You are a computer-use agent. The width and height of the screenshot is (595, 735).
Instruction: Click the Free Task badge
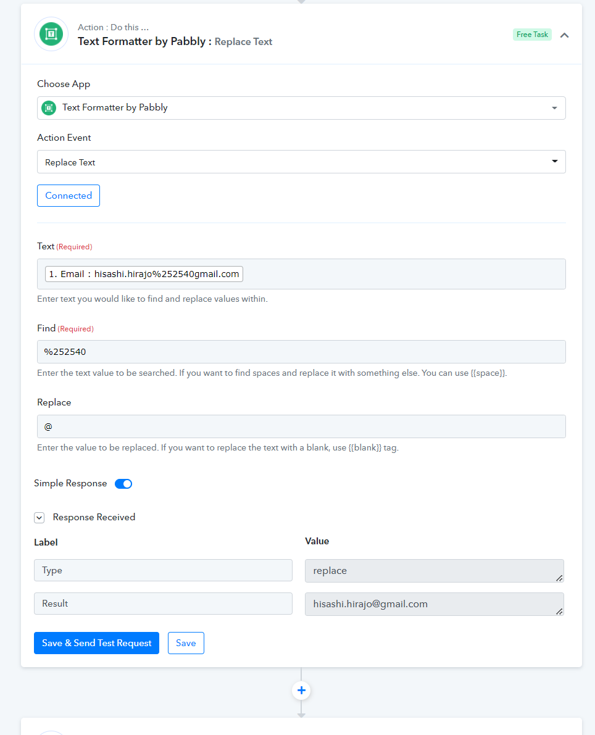click(532, 35)
